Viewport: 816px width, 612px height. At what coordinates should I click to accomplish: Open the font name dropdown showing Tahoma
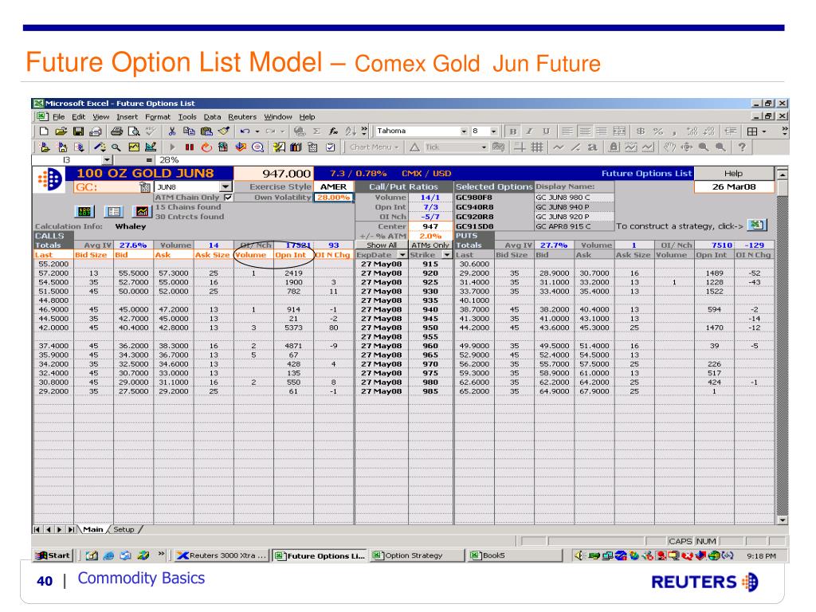click(464, 131)
